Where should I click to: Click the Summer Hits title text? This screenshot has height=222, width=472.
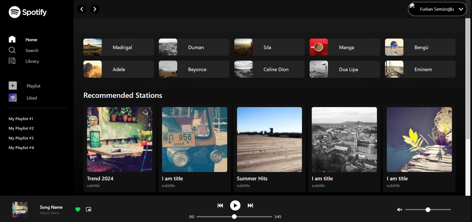click(252, 178)
